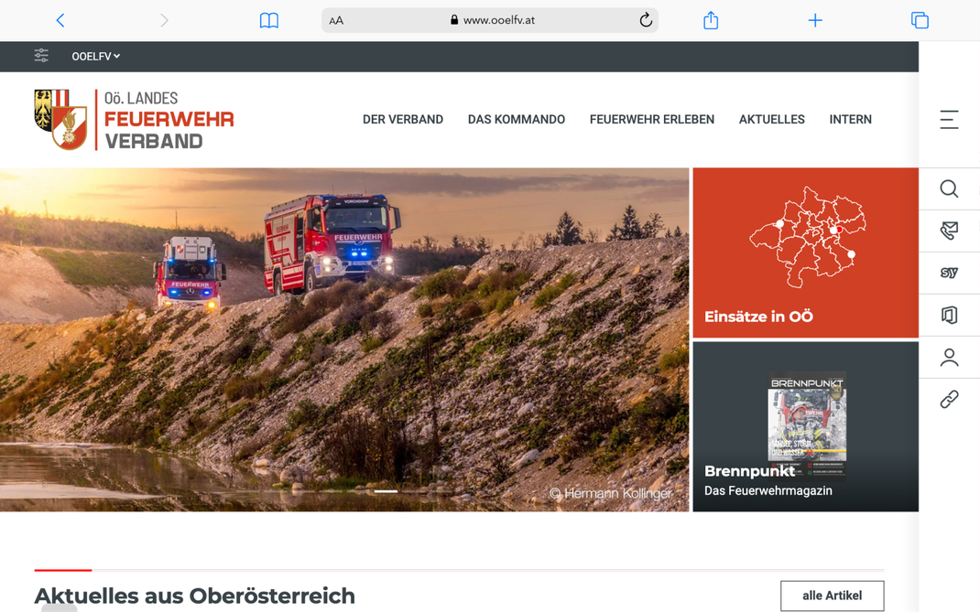Select the SY icon in the sidebar
980x612 pixels.
949,273
